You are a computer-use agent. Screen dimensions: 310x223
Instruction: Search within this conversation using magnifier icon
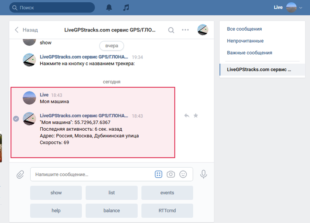[x=171, y=30]
